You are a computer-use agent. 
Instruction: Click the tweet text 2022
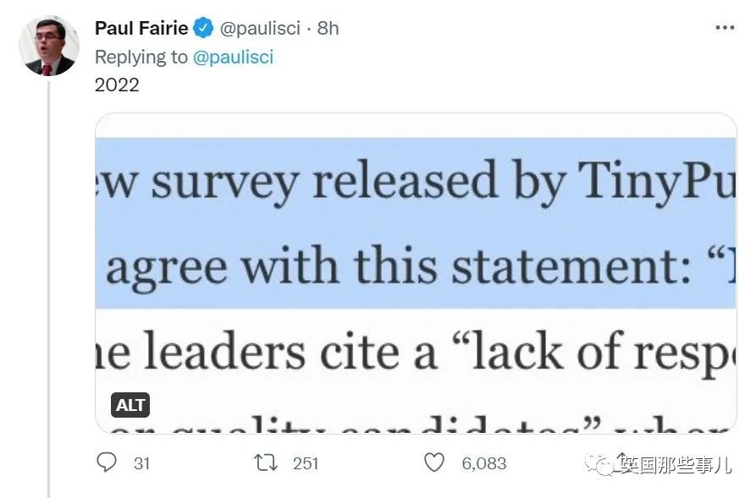tap(117, 85)
